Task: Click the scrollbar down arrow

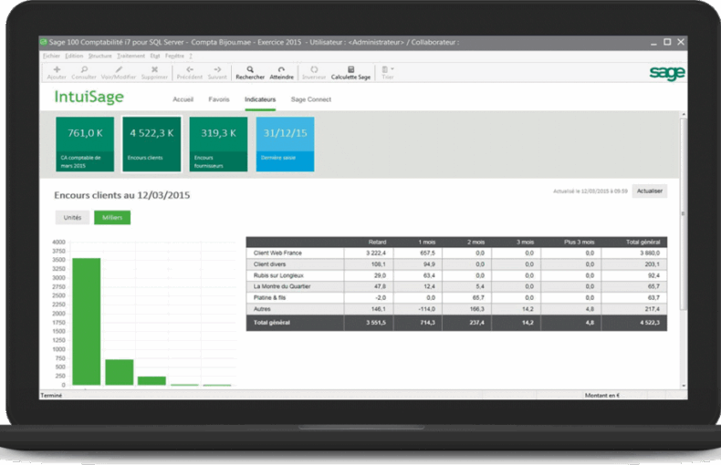Action: point(684,386)
